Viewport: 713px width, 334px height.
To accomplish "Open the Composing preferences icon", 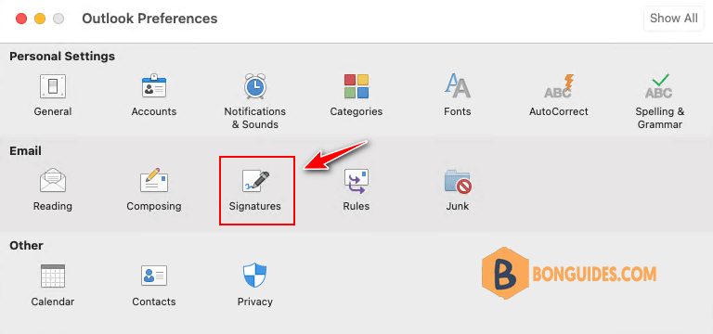I will click(154, 181).
